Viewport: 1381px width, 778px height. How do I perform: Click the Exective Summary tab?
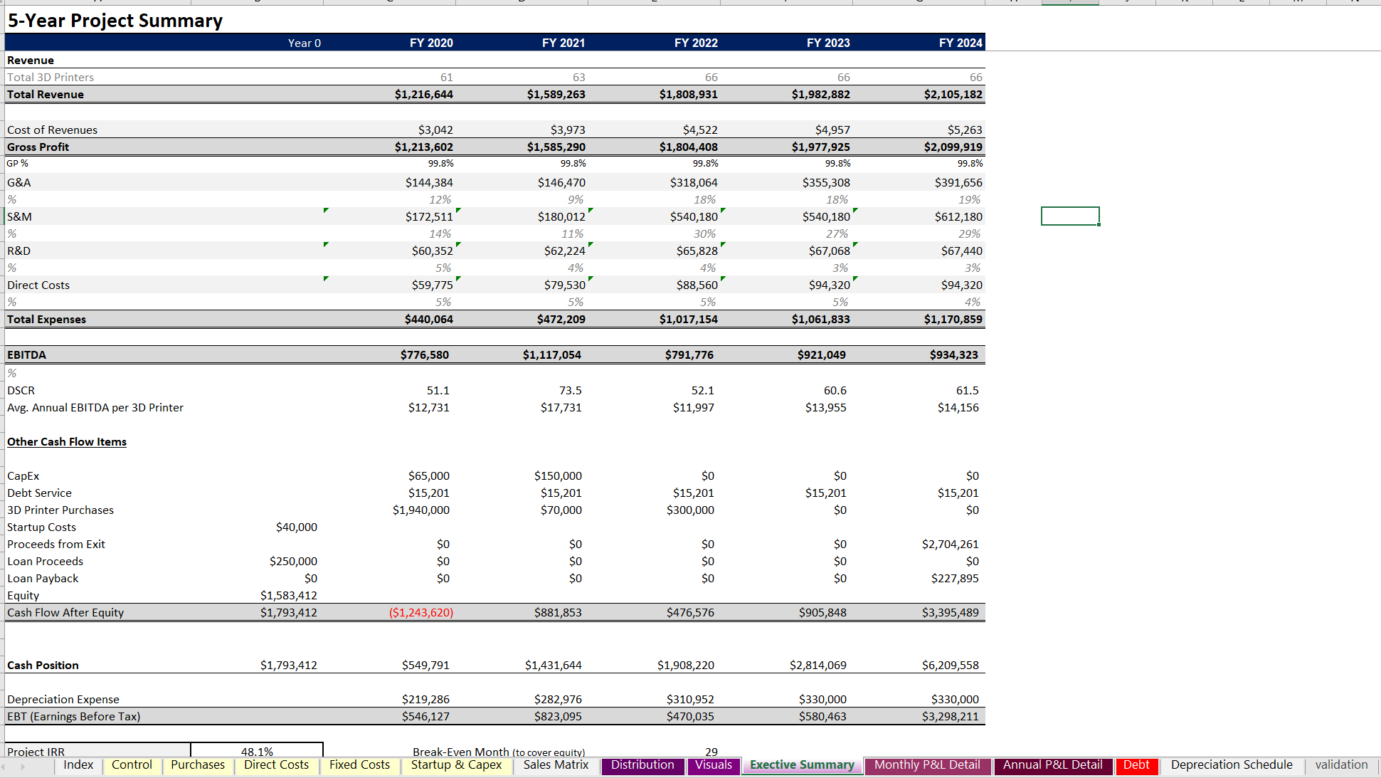pos(802,765)
